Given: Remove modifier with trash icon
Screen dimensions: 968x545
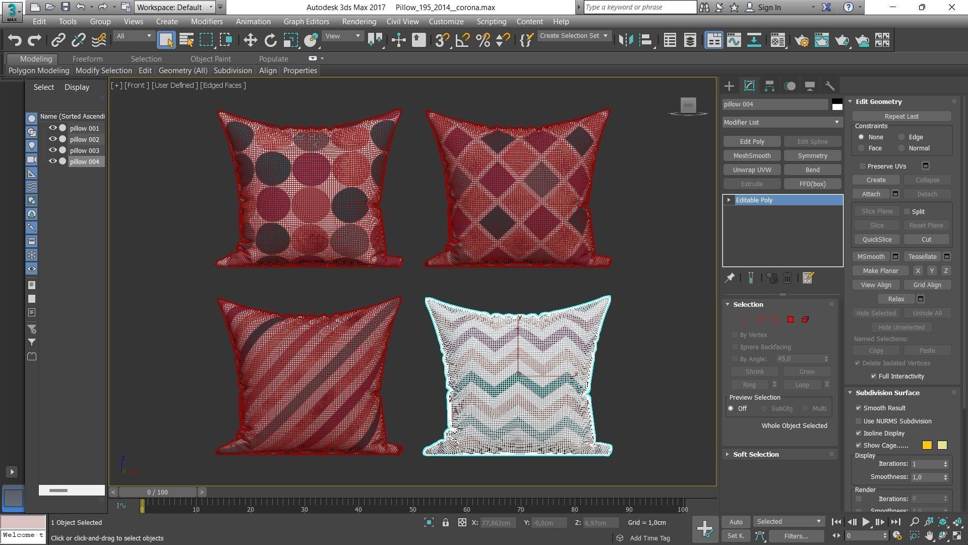Looking at the screenshot, I should pyautogui.click(x=787, y=278).
